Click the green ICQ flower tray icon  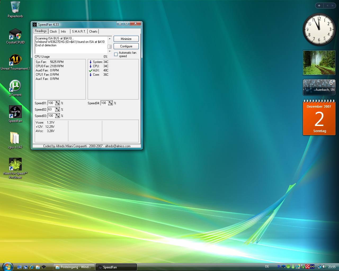(x=288, y=267)
